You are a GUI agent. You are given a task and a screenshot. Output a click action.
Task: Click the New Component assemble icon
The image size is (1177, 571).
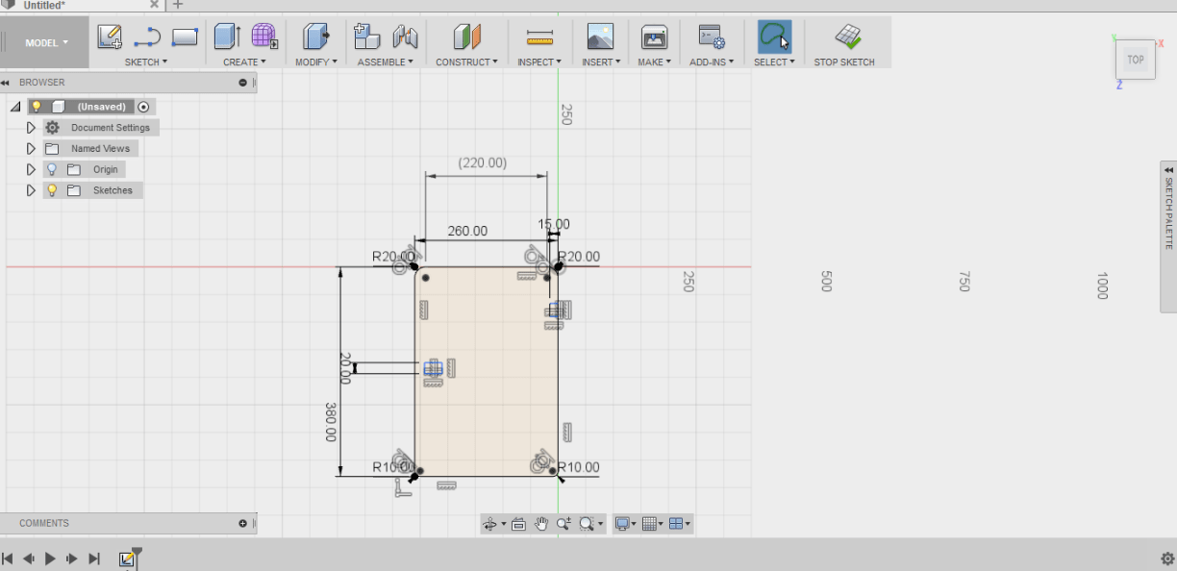[367, 37]
